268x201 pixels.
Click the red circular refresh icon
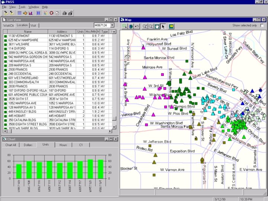click(51, 13)
